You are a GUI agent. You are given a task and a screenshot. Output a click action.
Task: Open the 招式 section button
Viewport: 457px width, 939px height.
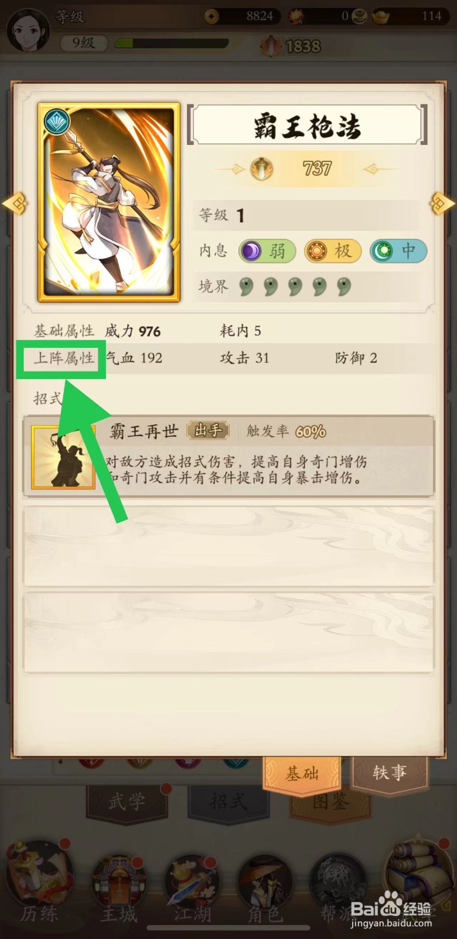pyautogui.click(x=228, y=802)
